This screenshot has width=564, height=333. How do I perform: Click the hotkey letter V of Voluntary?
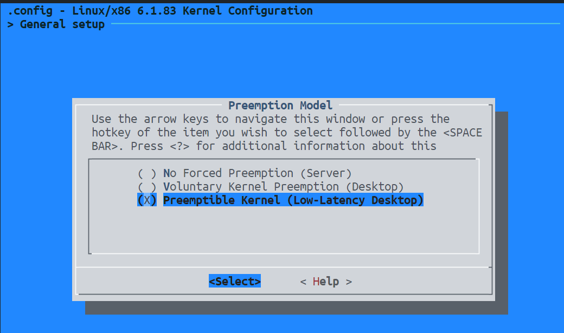tap(166, 187)
